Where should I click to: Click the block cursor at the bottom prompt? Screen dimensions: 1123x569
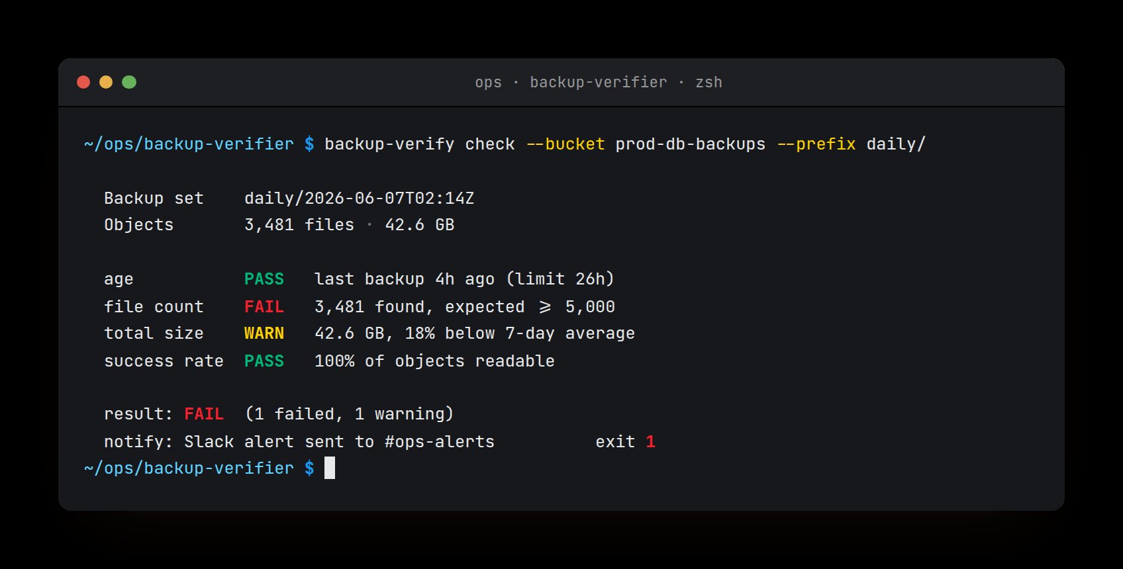click(x=330, y=468)
